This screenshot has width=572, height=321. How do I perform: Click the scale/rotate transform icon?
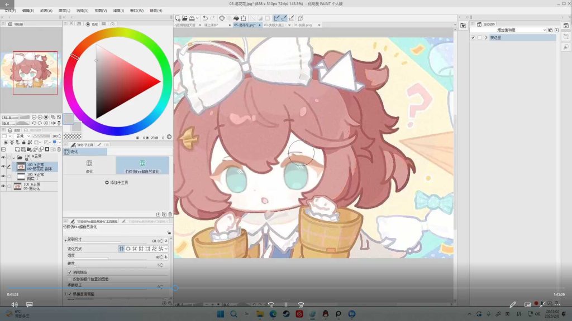click(244, 18)
